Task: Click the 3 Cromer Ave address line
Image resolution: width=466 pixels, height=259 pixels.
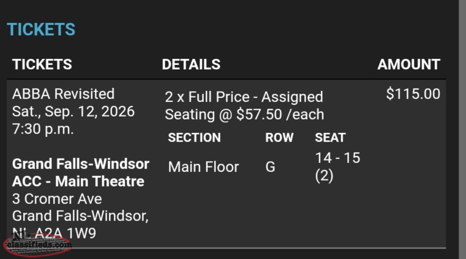Action: (57, 199)
